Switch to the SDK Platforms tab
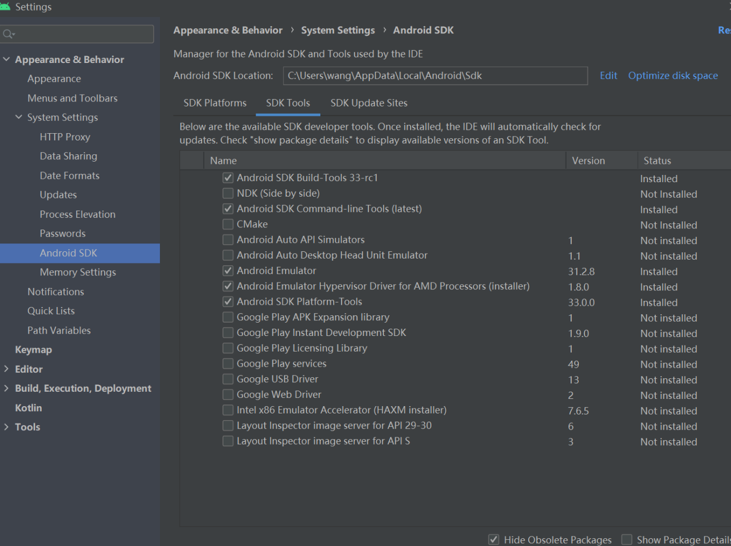Image resolution: width=731 pixels, height=546 pixels. pyautogui.click(x=215, y=103)
